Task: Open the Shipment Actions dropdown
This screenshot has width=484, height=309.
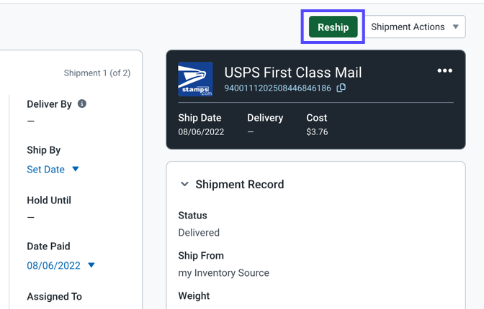Action: [x=415, y=27]
